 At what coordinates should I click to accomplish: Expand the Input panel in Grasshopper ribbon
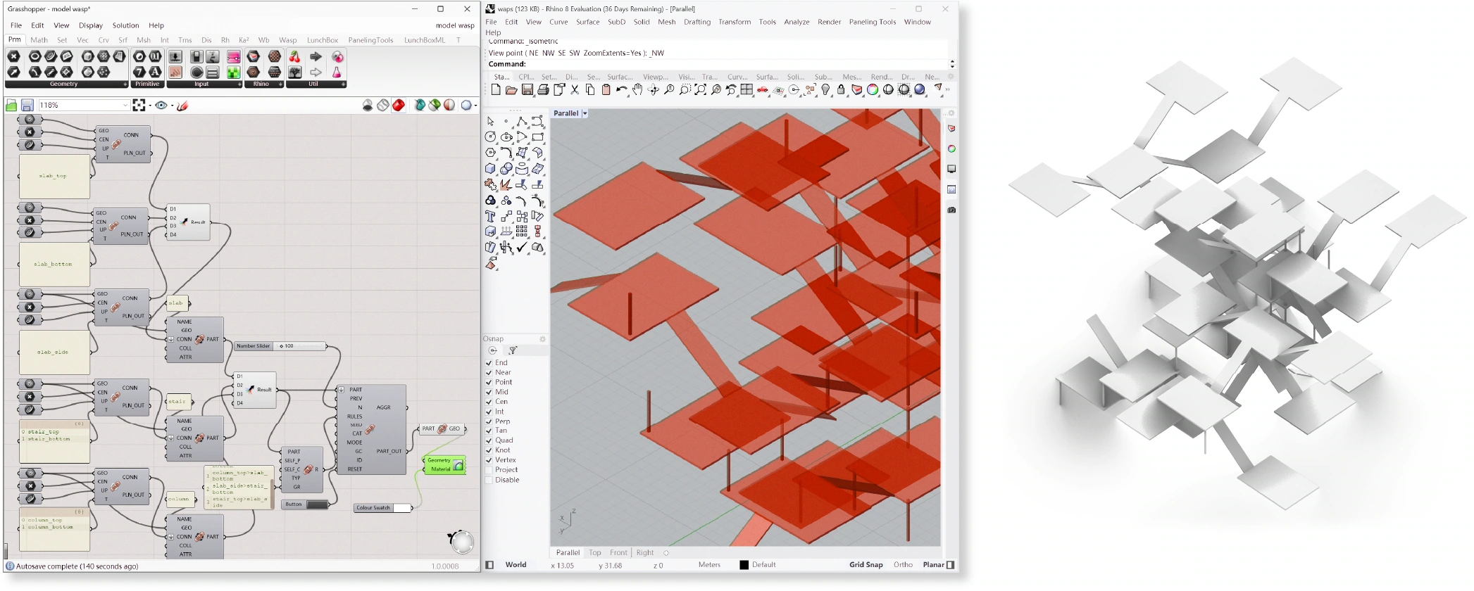pos(239,84)
